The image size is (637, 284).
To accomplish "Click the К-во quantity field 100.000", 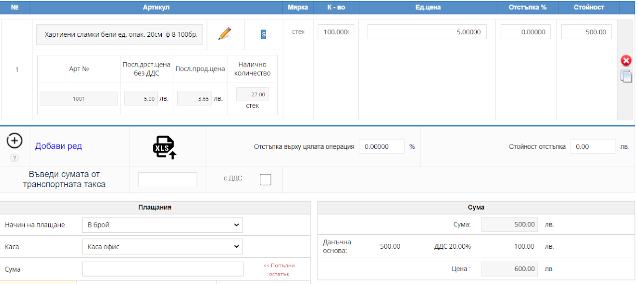I will [x=336, y=32].
